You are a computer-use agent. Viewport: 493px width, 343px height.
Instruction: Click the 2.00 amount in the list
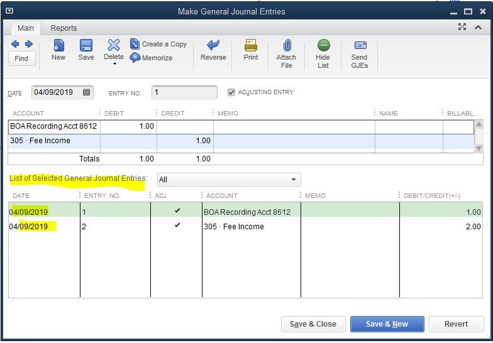pyautogui.click(x=473, y=226)
